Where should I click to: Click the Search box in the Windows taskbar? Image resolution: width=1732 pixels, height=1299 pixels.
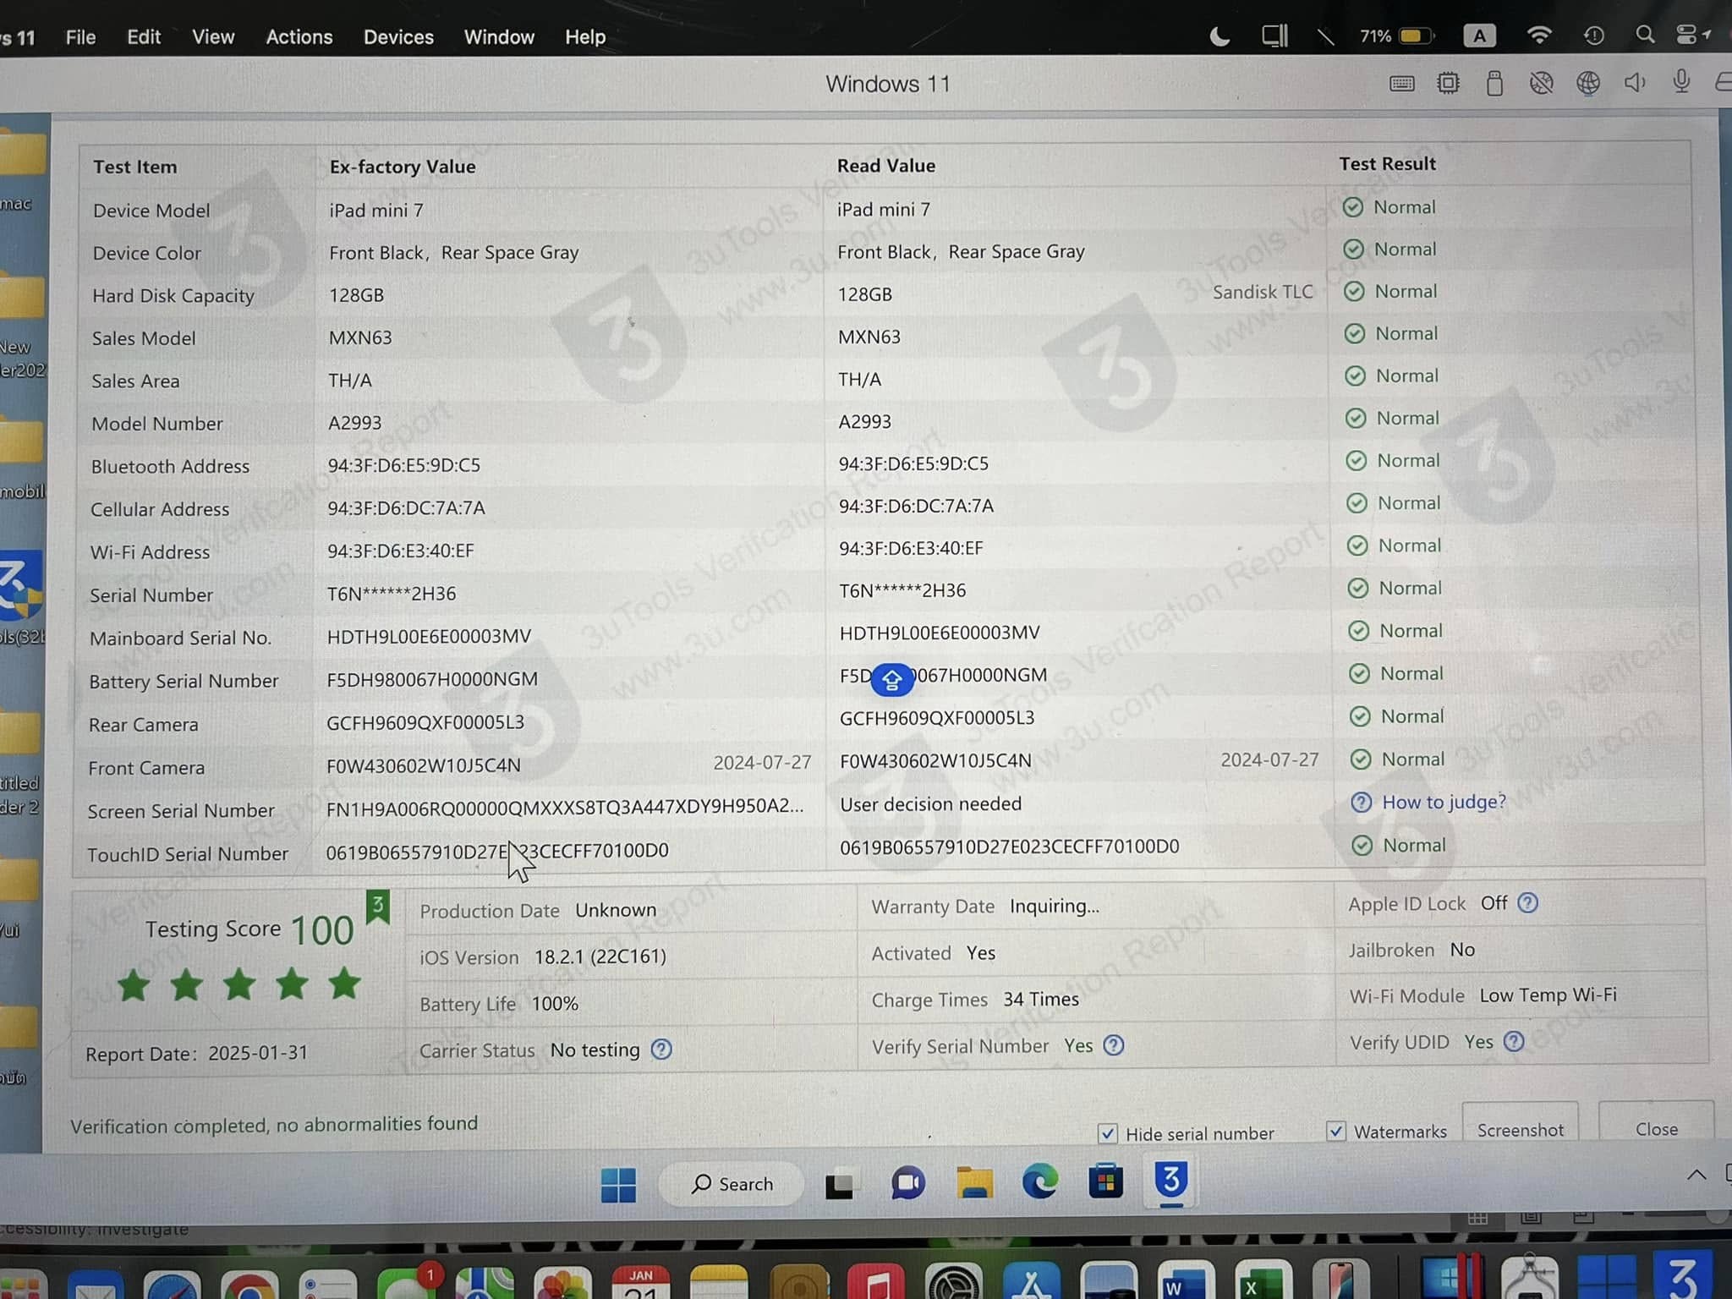coord(732,1183)
